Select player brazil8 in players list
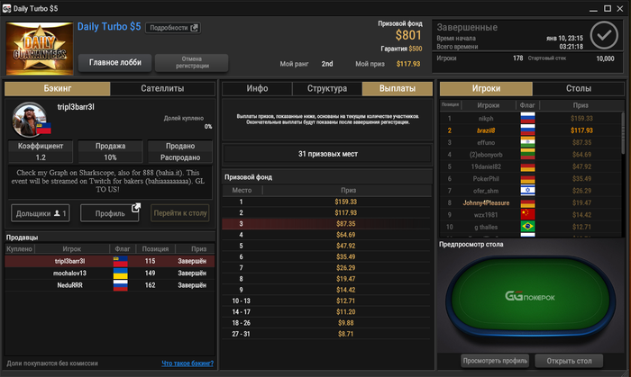 pos(531,130)
